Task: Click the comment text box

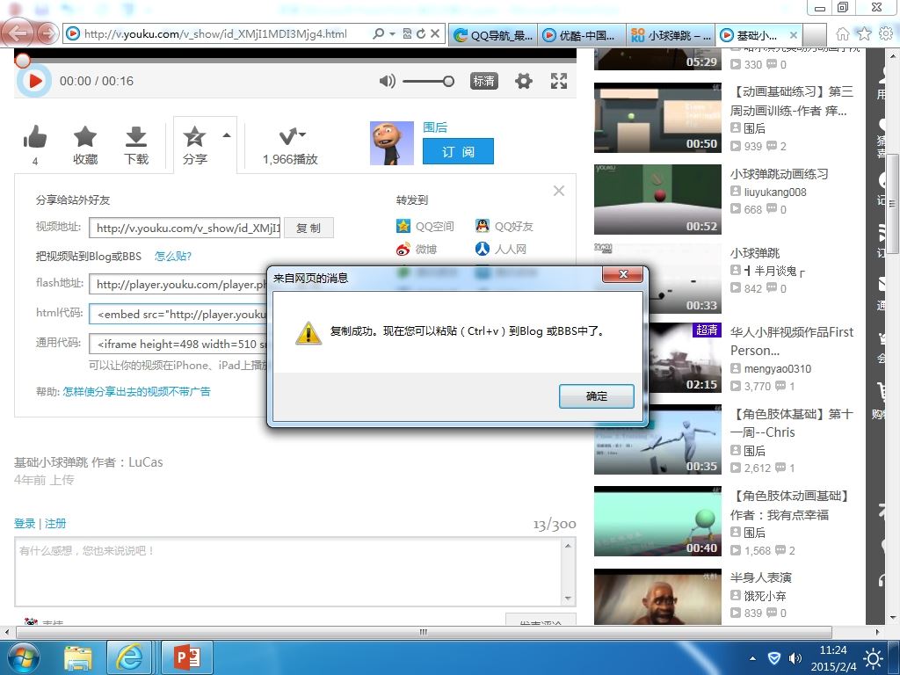Action: point(289,571)
